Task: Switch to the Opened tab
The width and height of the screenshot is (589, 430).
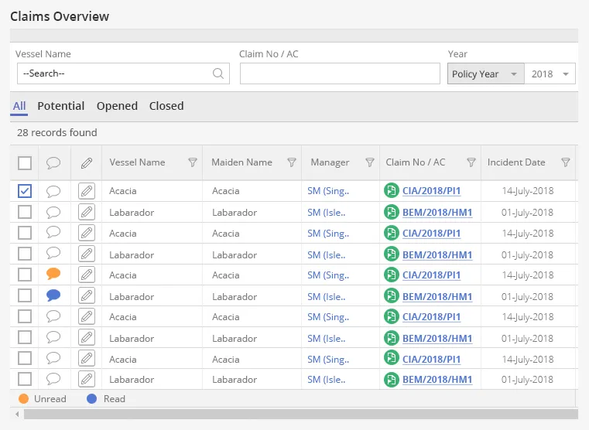Action: pyautogui.click(x=117, y=106)
